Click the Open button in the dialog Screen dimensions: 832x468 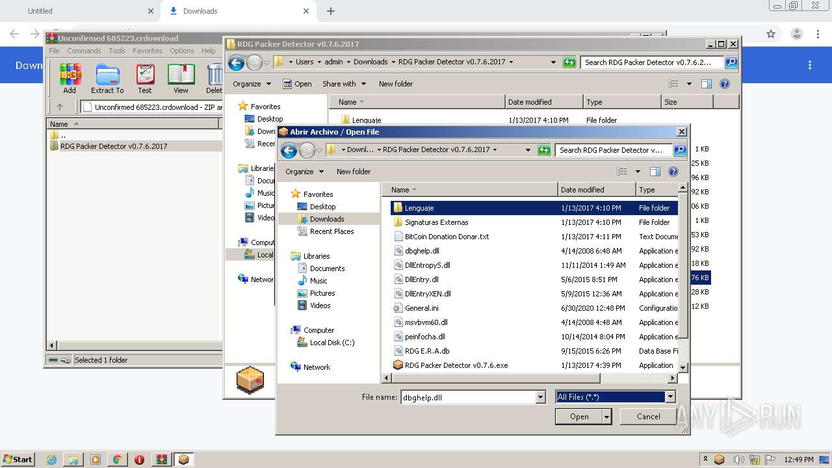tap(579, 417)
